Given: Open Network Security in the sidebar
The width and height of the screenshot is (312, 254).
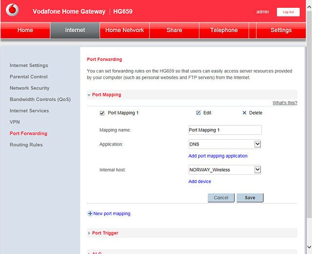Looking at the screenshot, I should click(x=29, y=88).
